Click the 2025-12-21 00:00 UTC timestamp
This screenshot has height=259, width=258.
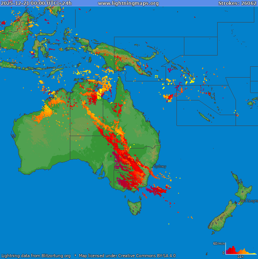point(36,3)
